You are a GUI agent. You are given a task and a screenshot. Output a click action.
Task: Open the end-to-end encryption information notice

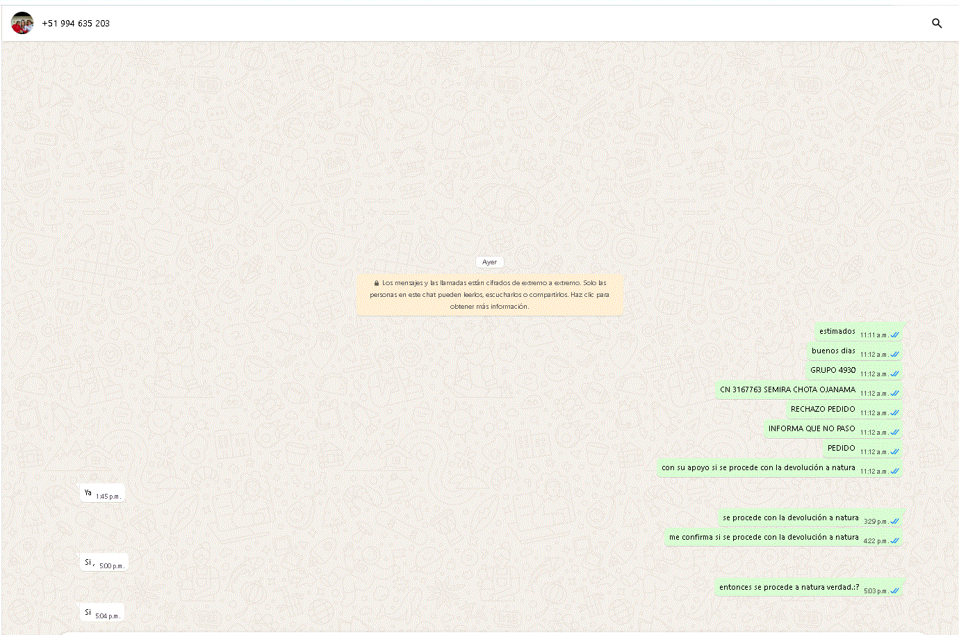490,295
